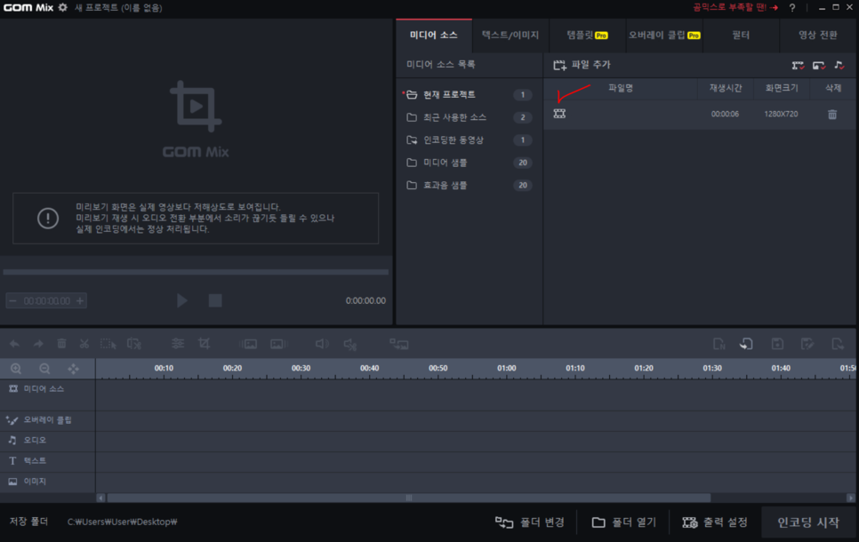Image resolution: width=859 pixels, height=542 pixels.
Task: Click the preview play button
Action: [182, 300]
